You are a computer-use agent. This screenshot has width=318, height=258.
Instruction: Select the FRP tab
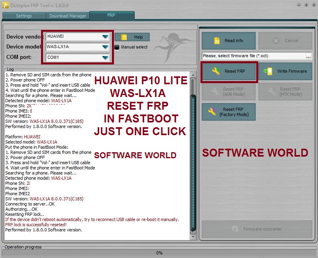111,16
